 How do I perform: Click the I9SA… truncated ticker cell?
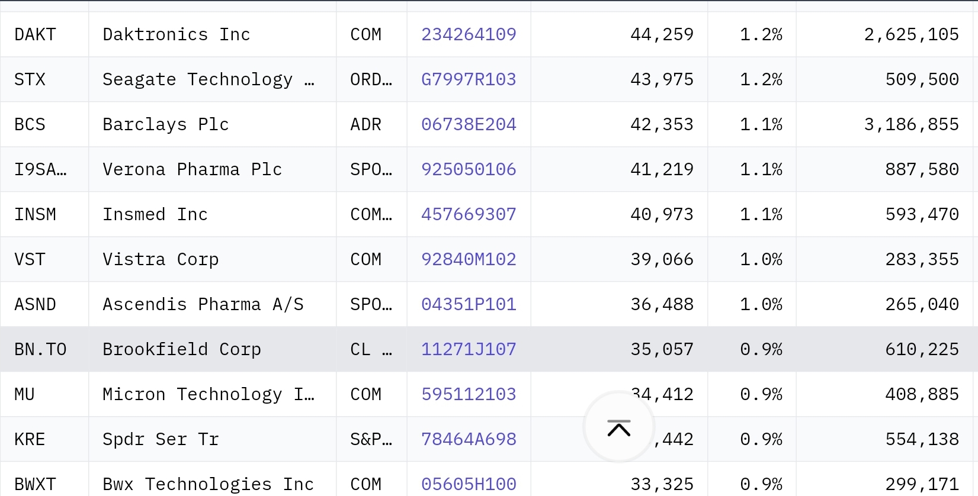tap(44, 169)
